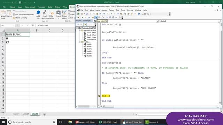
Task: Close the Project Explorer pane
Action: point(94,21)
